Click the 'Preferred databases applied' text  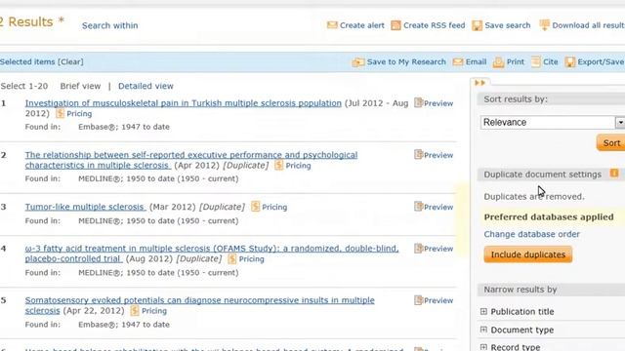[549, 216]
